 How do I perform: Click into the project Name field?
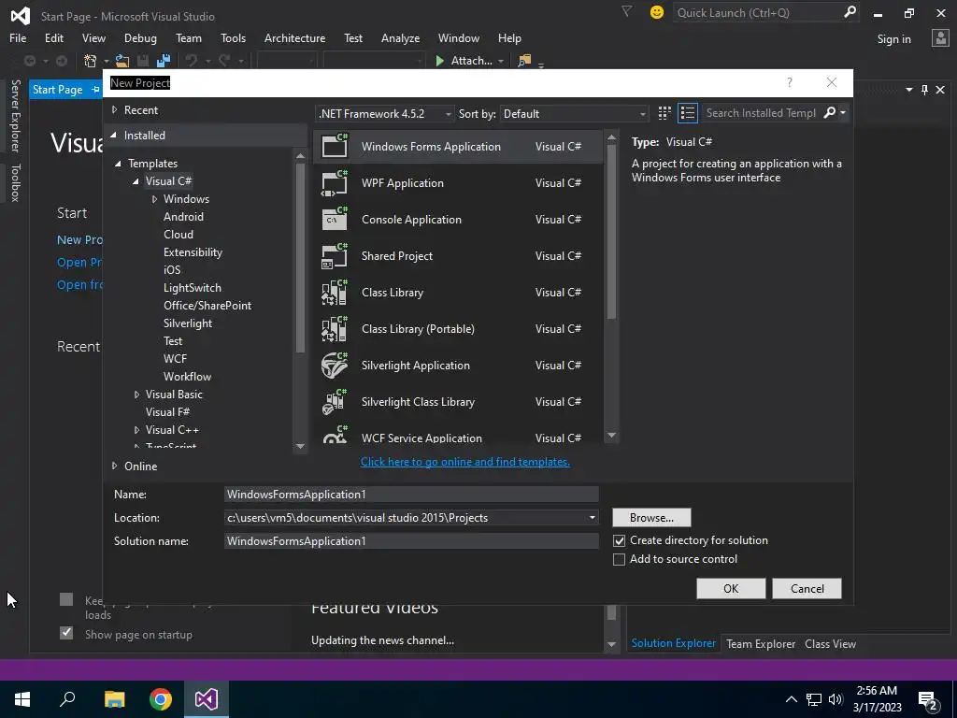coord(411,495)
